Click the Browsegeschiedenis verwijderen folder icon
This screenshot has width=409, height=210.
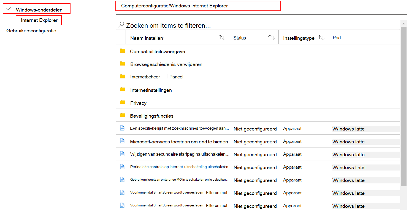[x=122, y=64]
